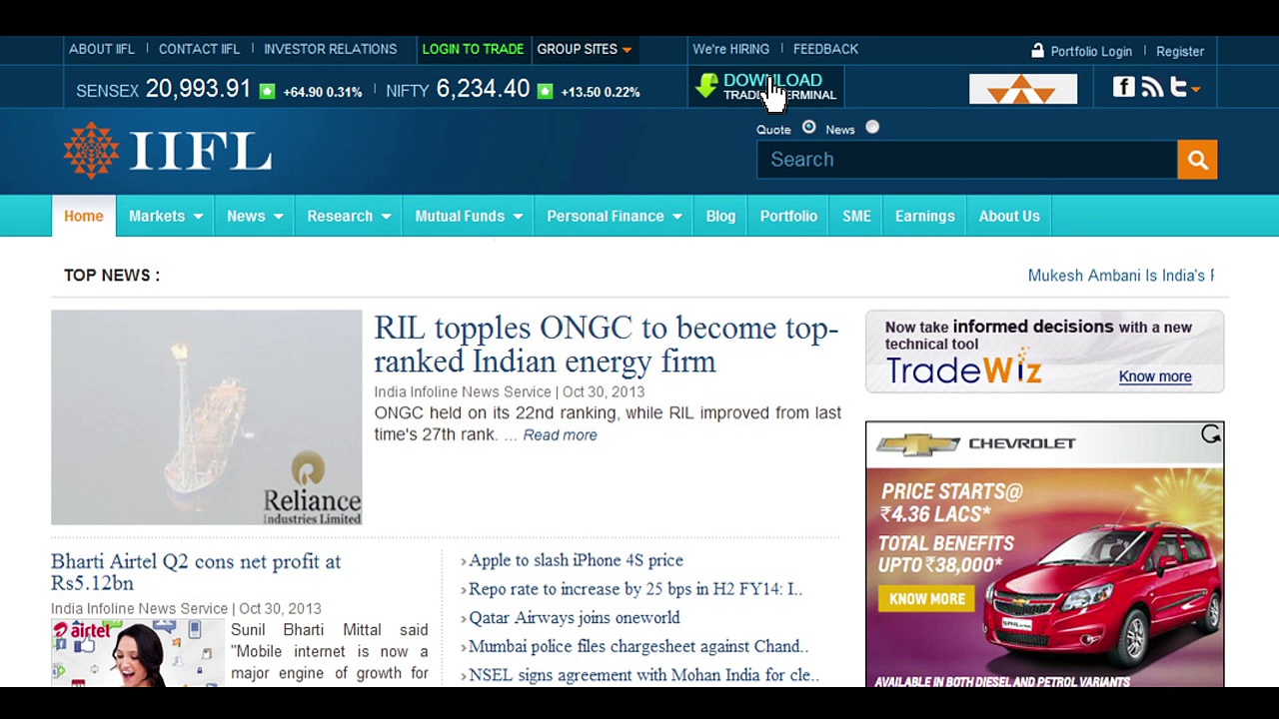
Task: Open the Portfolio menu item
Action: tap(788, 216)
